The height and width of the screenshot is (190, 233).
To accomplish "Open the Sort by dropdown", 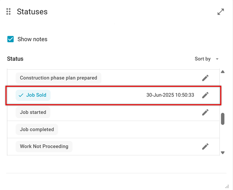I will click(x=203, y=59).
